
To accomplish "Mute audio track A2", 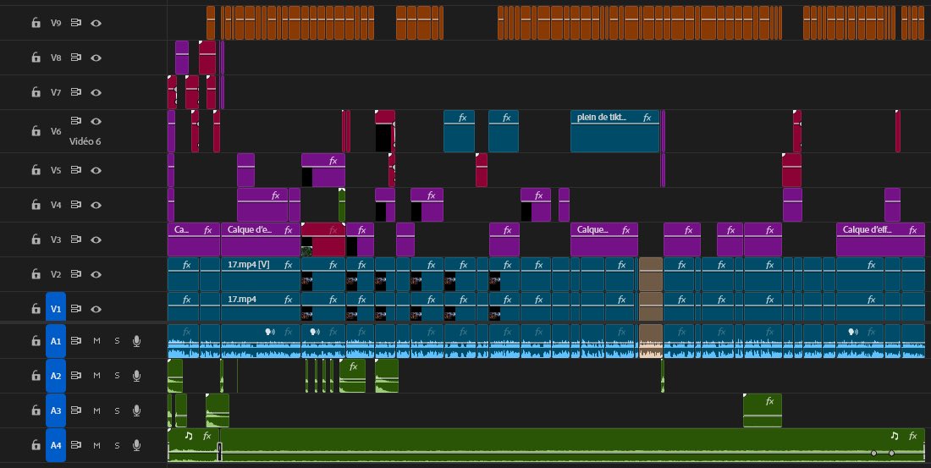I will pos(96,376).
